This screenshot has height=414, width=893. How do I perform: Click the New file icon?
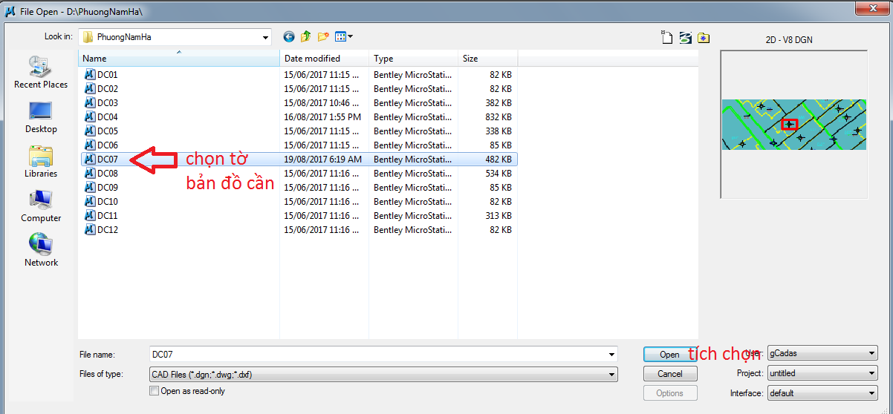(x=667, y=38)
